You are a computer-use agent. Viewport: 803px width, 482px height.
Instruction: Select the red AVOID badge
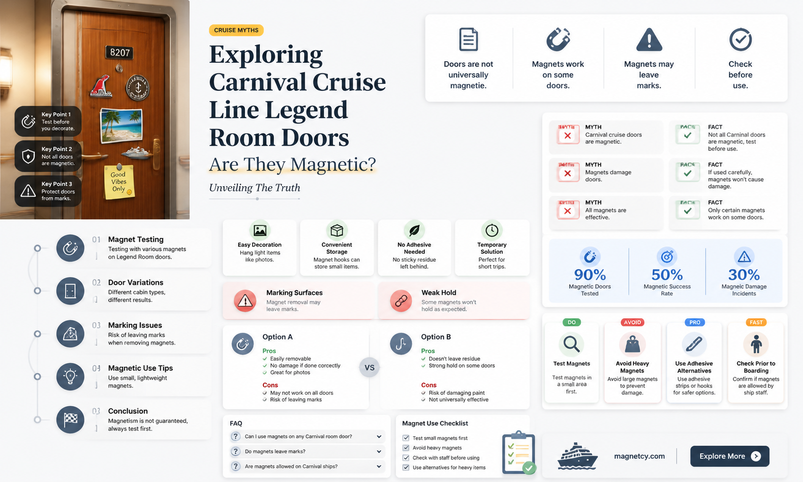(x=632, y=322)
